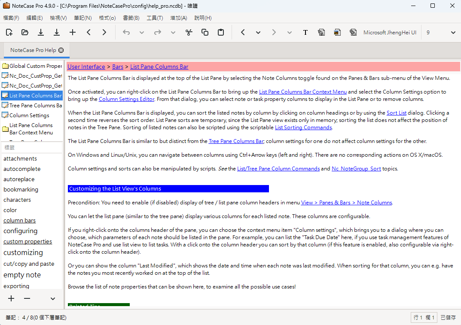
Task: Open the 書籤(B) bookmarks menu
Action: [x=131, y=18]
